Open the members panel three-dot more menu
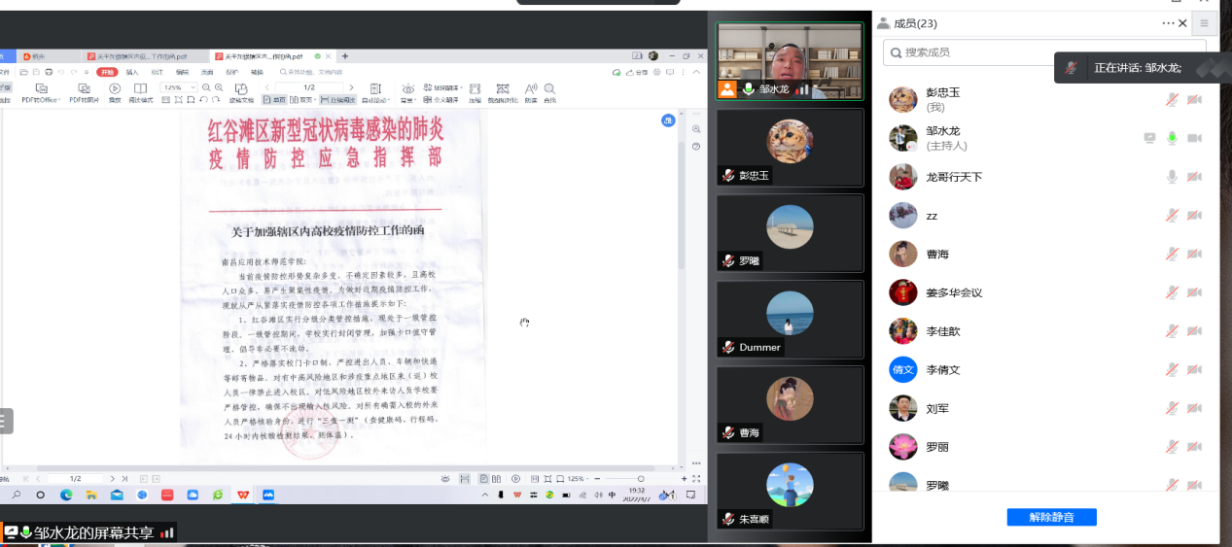 [1168, 23]
